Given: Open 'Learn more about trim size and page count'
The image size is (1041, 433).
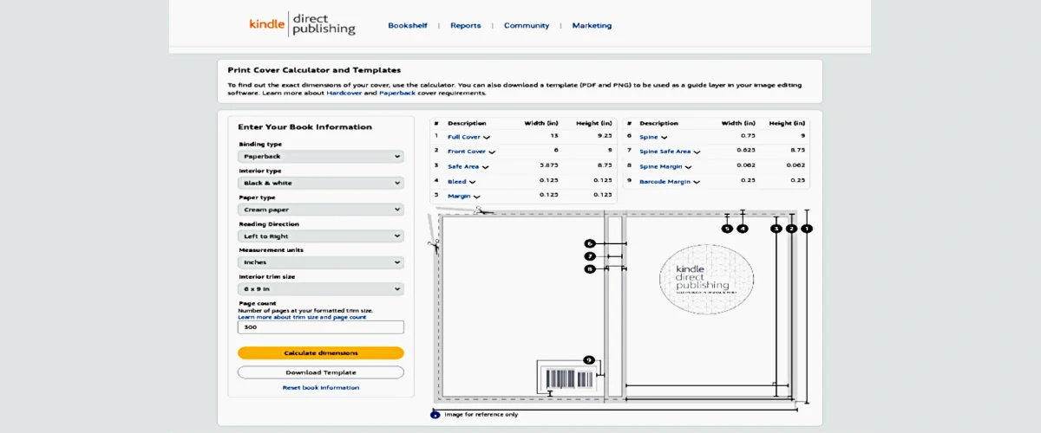Looking at the screenshot, I should (x=302, y=317).
